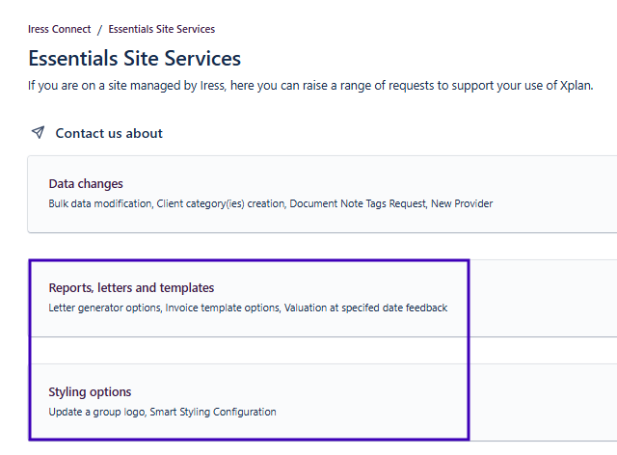Screen dimensions: 617x455
Task: Click the word Xplan in the intro
Action: tap(577, 86)
